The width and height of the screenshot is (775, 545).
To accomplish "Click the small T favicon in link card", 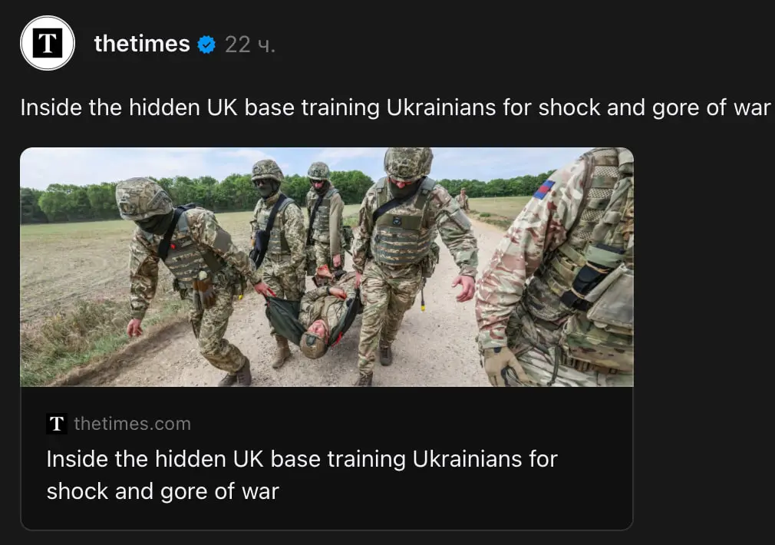I will click(56, 424).
